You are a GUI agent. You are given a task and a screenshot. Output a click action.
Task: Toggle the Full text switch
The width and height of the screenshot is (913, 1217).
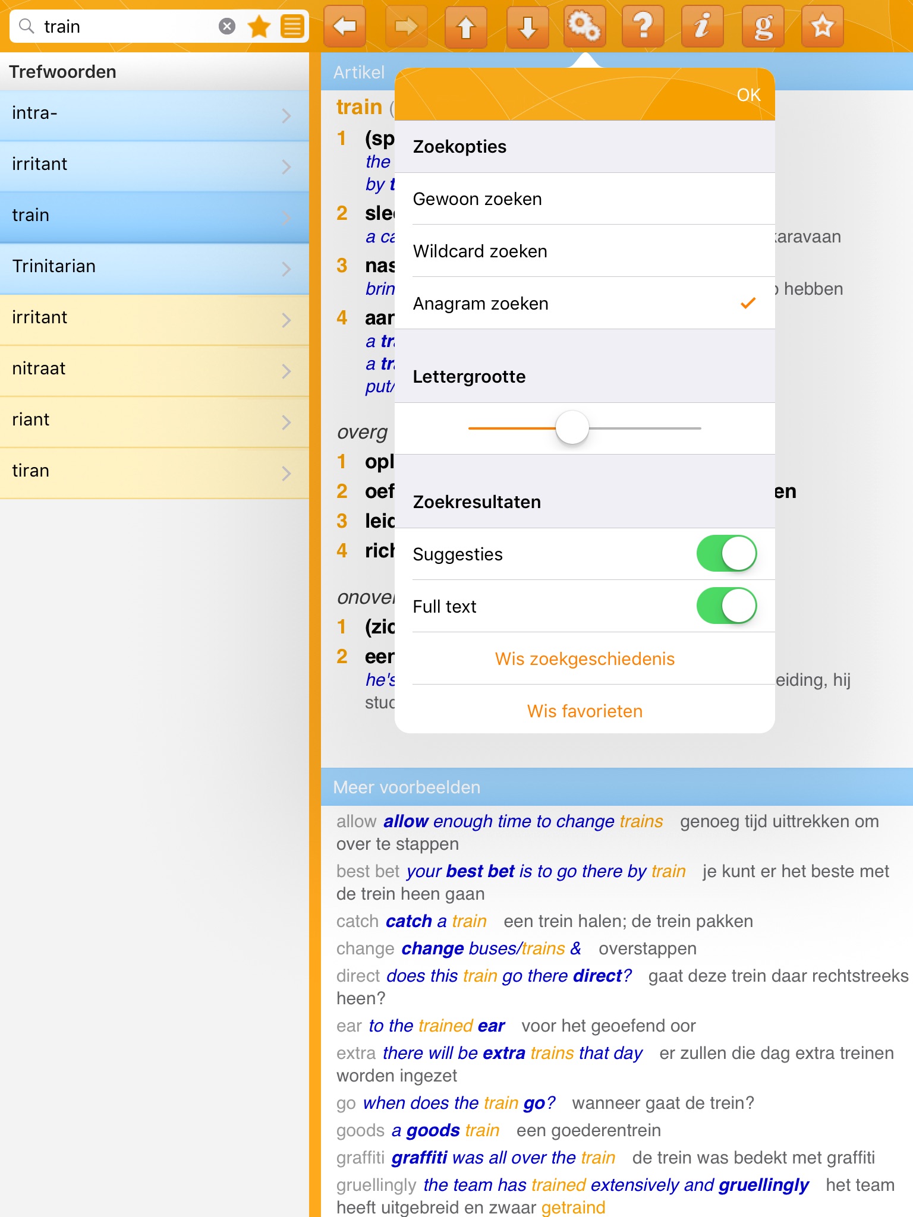(x=726, y=606)
